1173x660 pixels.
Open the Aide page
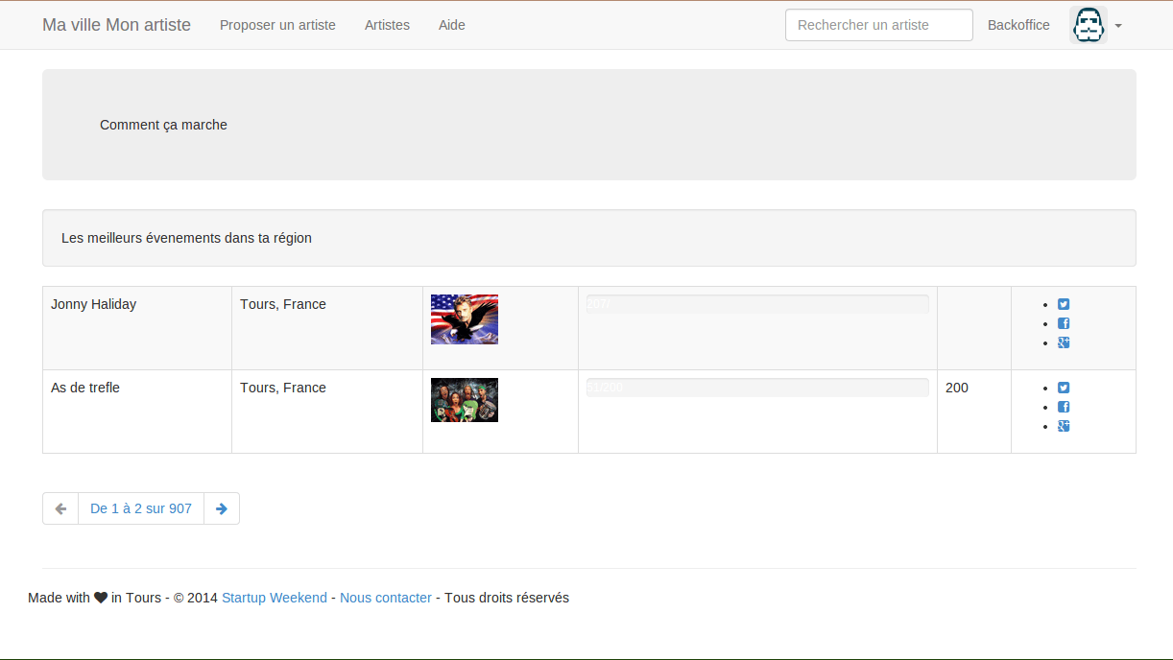[x=451, y=25]
